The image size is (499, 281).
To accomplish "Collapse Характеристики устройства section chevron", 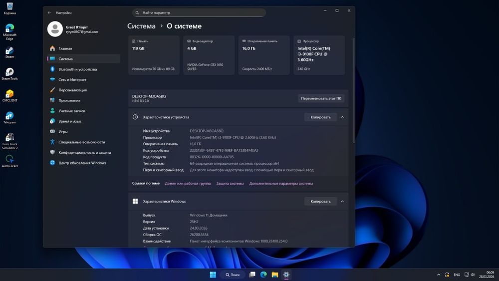I will 342,117.
